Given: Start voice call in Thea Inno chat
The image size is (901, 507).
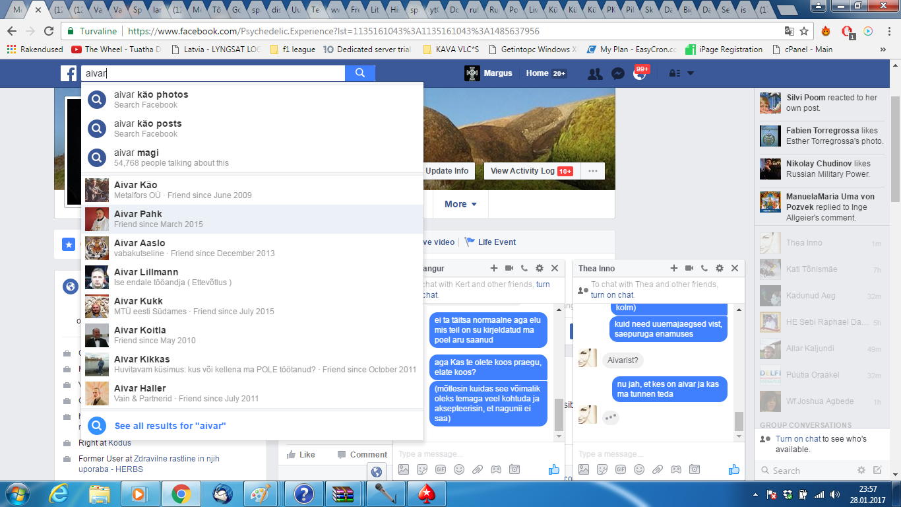Looking at the screenshot, I should coord(704,268).
